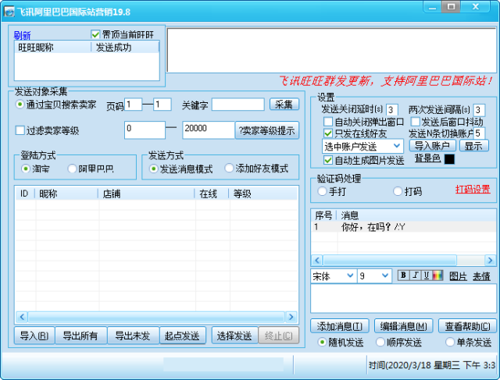The width and height of the screenshot is (500, 380).
Task: Click the message compose text area
Action: tap(403, 298)
